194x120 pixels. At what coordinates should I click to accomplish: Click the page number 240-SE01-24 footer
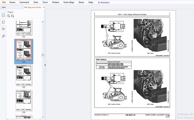coord(130,115)
